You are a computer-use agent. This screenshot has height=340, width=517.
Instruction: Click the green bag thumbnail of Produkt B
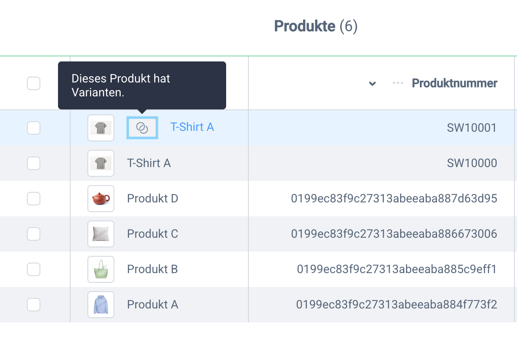coord(101,269)
